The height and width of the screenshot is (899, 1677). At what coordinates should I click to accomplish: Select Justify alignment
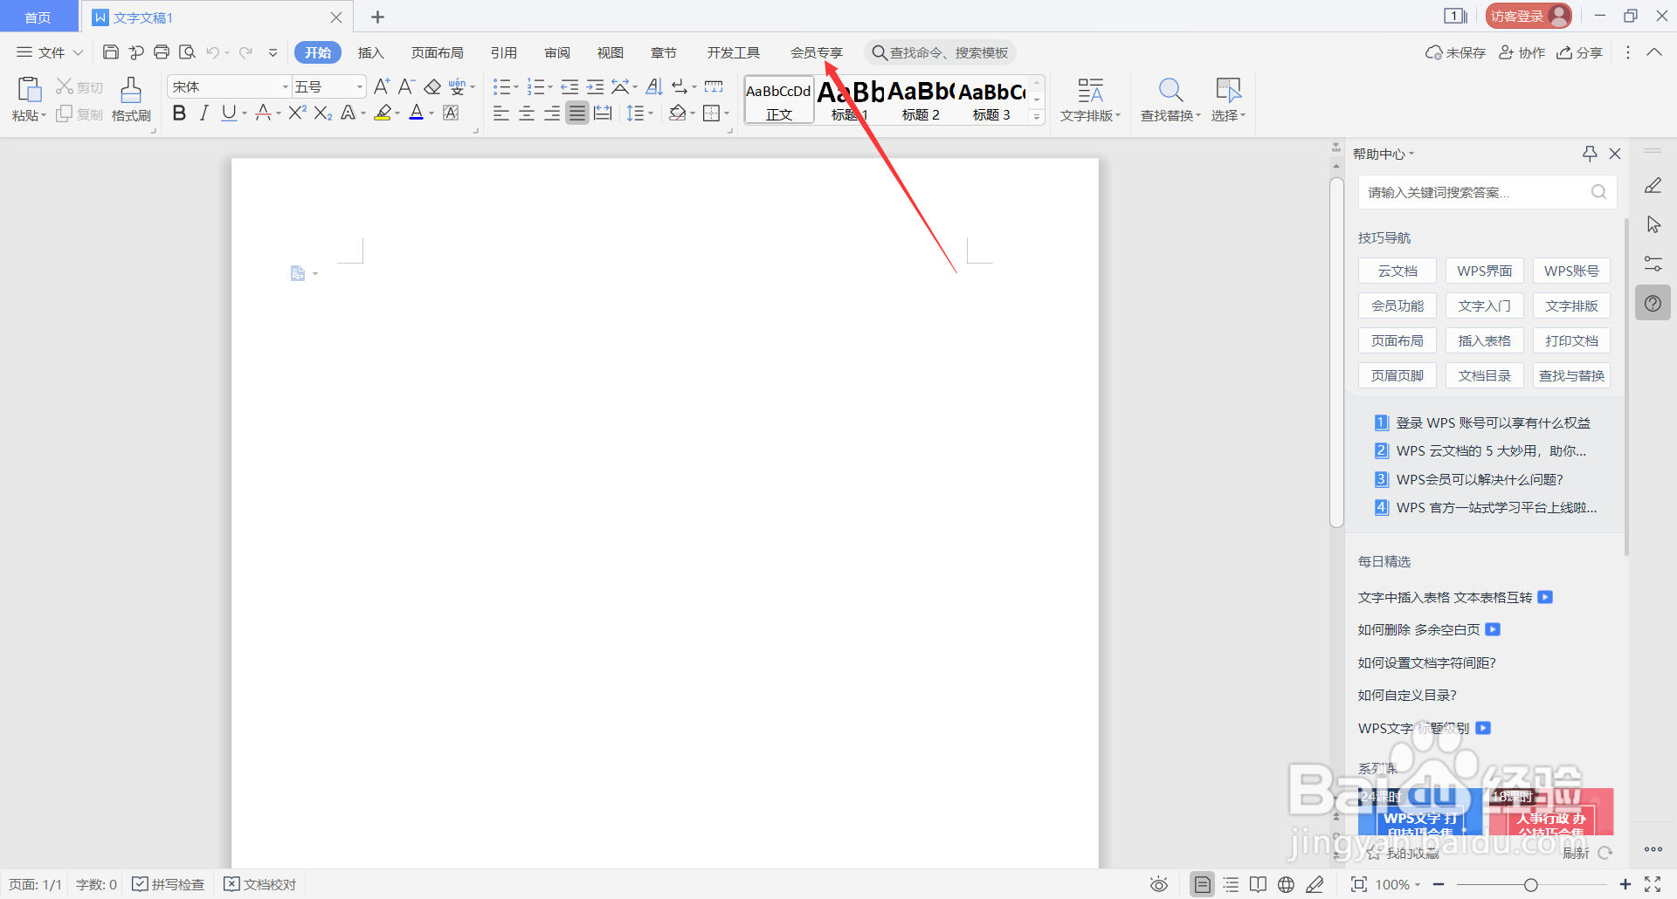click(577, 113)
